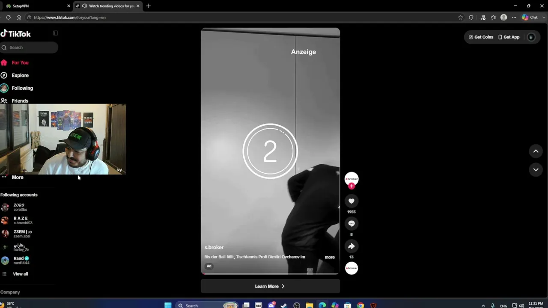This screenshot has width=548, height=308.
Task: Open the TikTok profile avatar menu
Action: tap(531, 37)
